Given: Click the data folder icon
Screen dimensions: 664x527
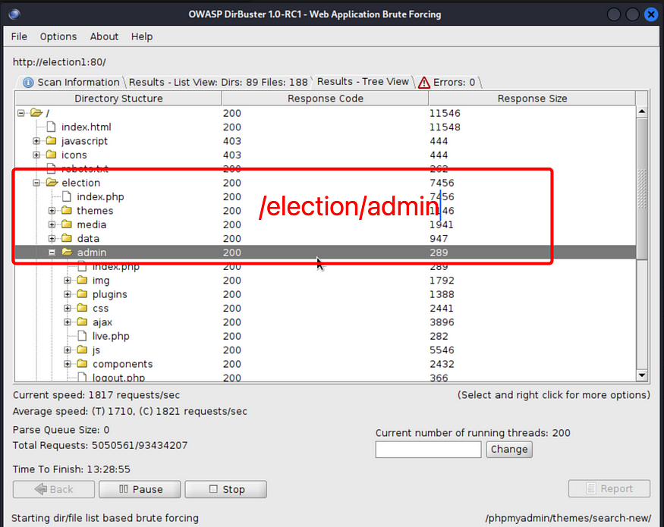Looking at the screenshot, I should tap(67, 238).
